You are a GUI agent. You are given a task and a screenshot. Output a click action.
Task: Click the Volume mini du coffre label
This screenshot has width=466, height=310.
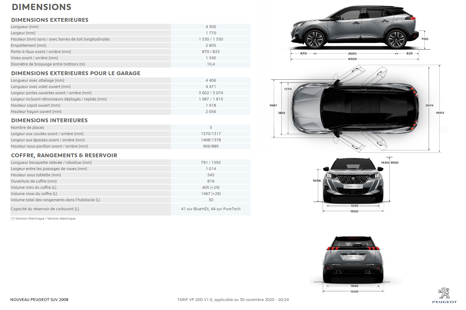point(34,187)
